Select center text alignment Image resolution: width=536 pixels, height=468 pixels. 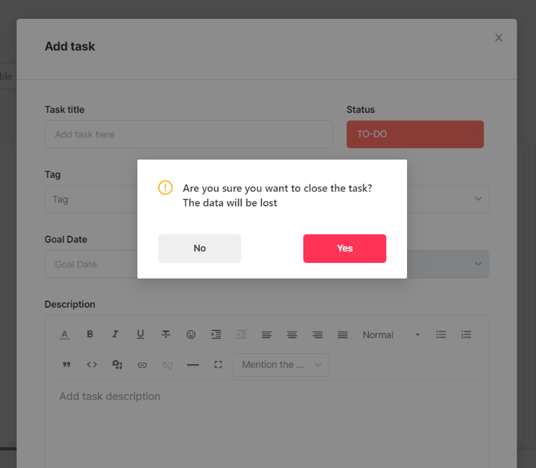tap(292, 334)
